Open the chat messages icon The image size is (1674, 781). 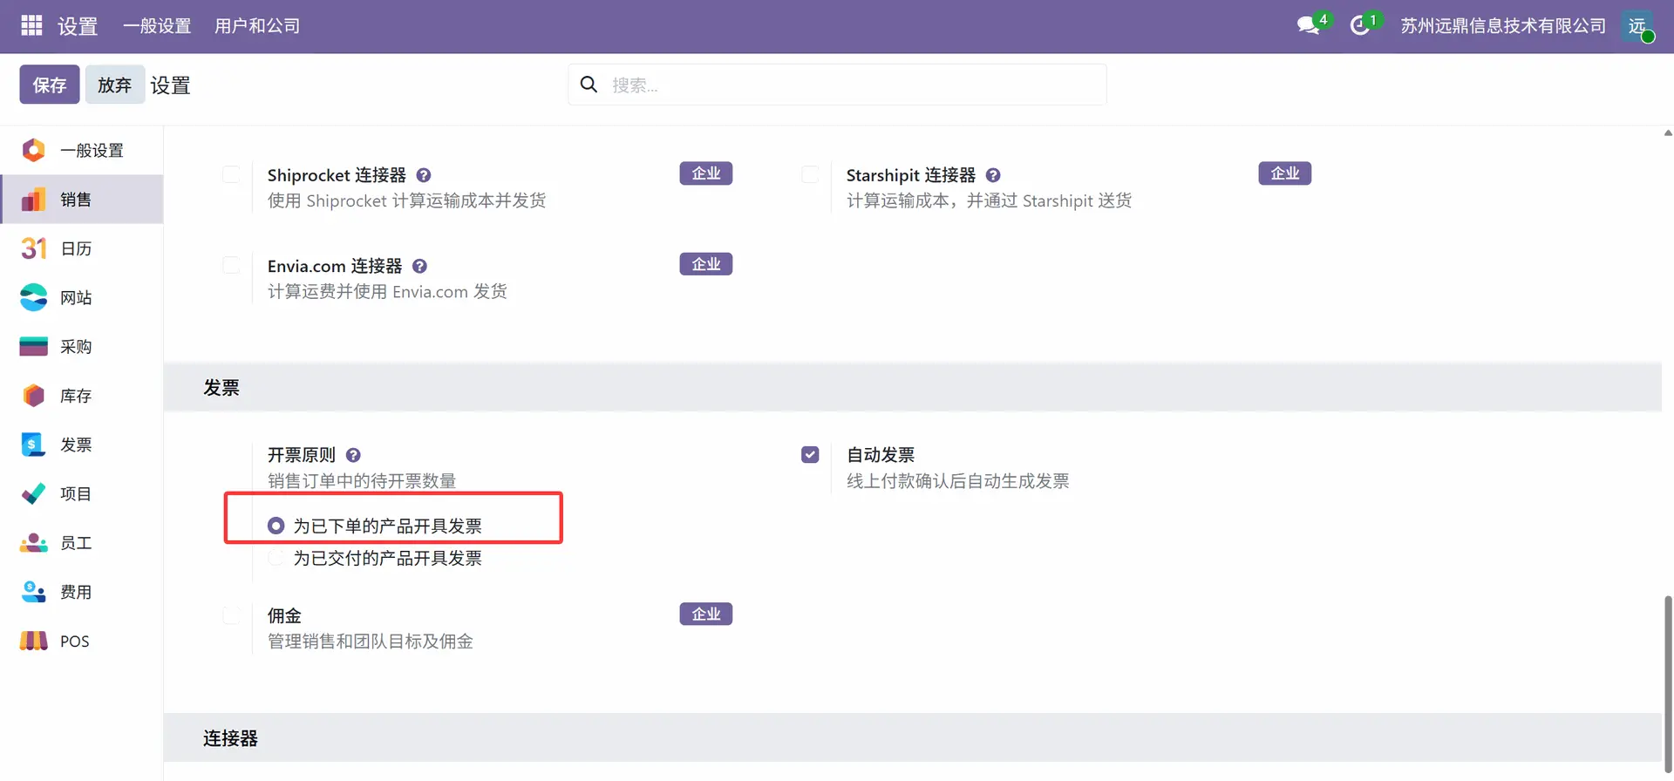click(1308, 26)
